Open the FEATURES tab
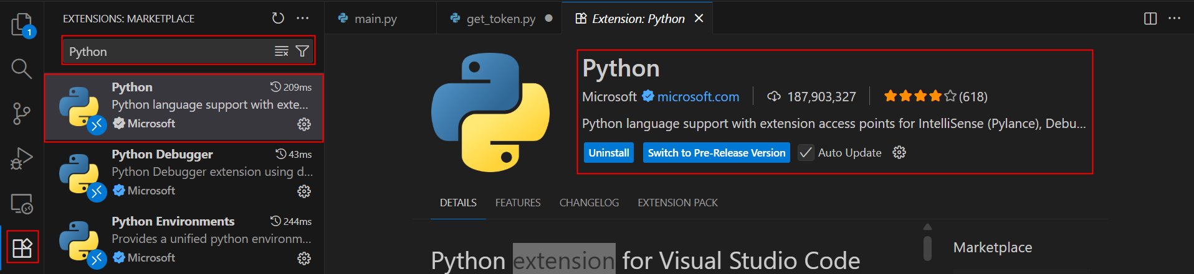Viewport: 1194px width, 274px height. 518,203
